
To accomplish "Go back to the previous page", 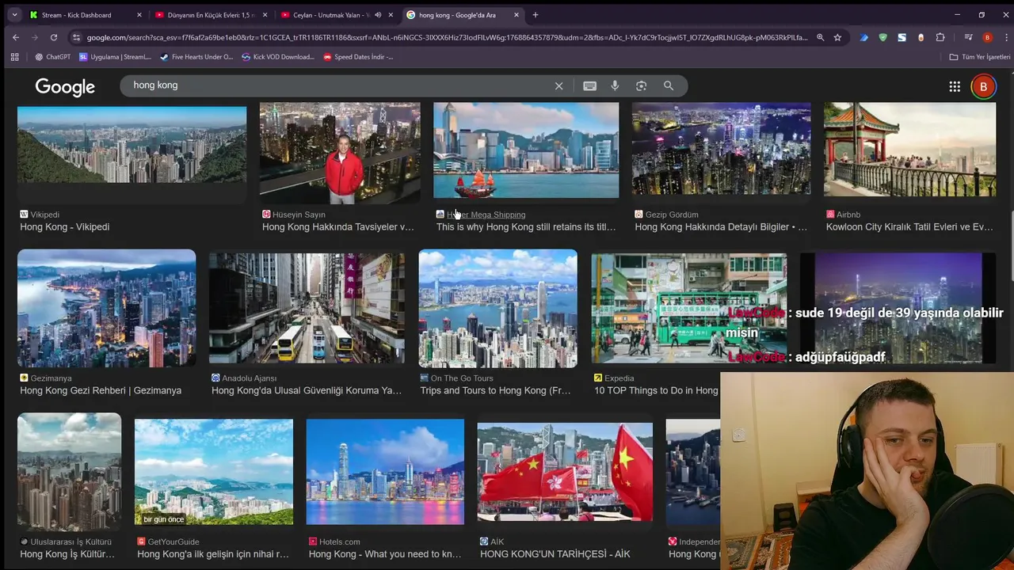I will click(x=16, y=37).
